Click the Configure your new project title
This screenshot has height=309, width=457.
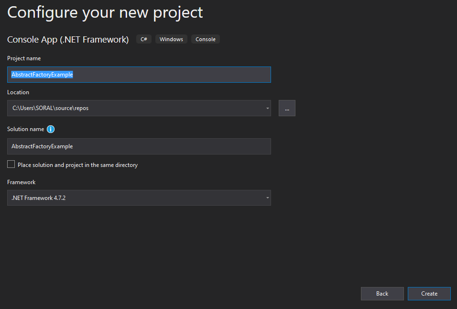click(105, 13)
